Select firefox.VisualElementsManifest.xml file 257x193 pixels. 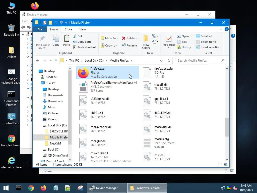click(x=108, y=87)
